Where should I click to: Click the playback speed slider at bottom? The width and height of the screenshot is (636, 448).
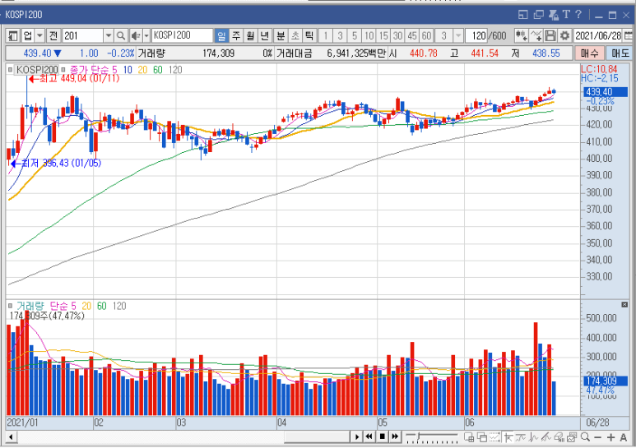click(432, 437)
